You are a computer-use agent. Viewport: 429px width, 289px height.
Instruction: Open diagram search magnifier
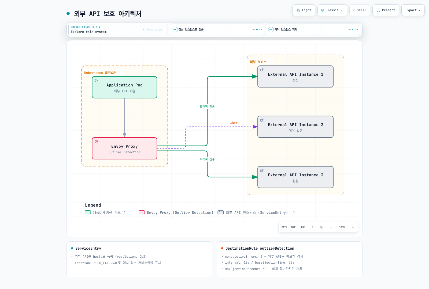click(x=313, y=227)
